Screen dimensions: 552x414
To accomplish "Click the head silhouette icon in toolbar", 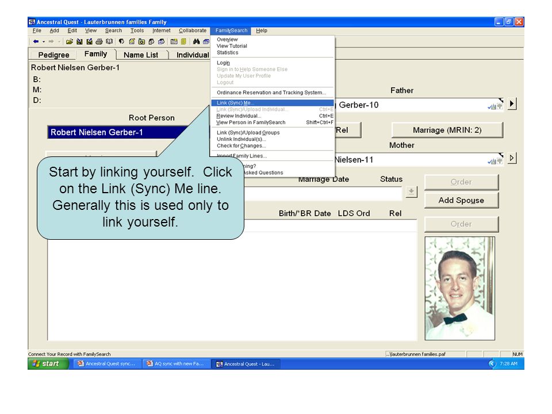I will tap(121, 41).
